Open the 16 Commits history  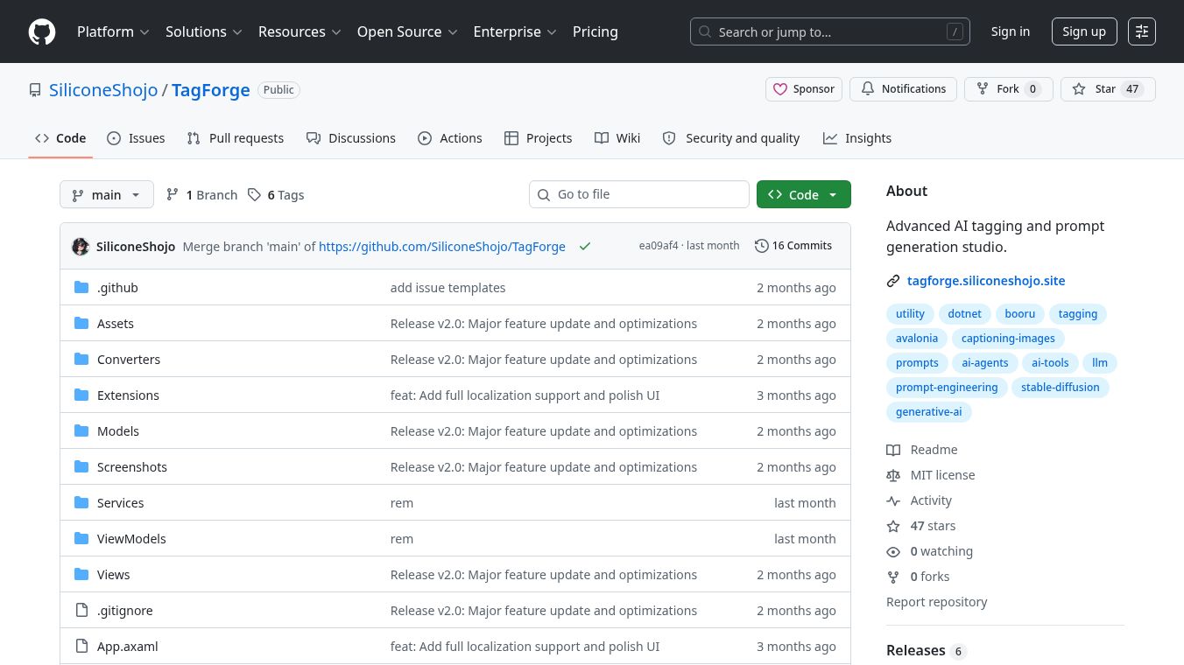click(x=793, y=246)
